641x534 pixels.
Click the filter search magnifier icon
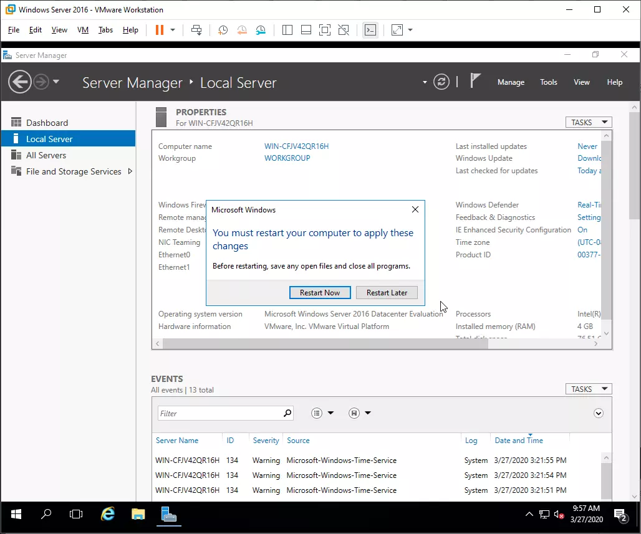click(287, 413)
